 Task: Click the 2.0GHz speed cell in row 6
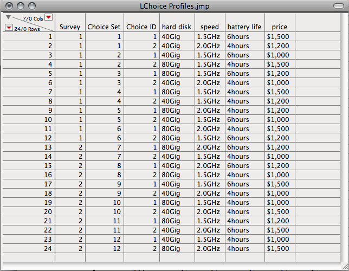(x=210, y=83)
